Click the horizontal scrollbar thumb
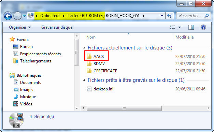214x132 pixels. [x=124, y=108]
